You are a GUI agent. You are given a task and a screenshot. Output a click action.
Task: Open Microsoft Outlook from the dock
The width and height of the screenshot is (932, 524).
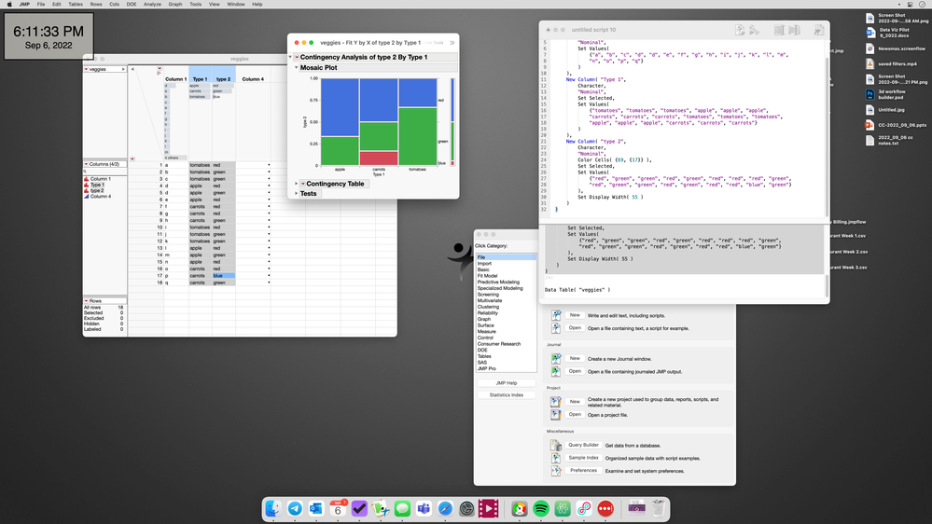pos(316,508)
